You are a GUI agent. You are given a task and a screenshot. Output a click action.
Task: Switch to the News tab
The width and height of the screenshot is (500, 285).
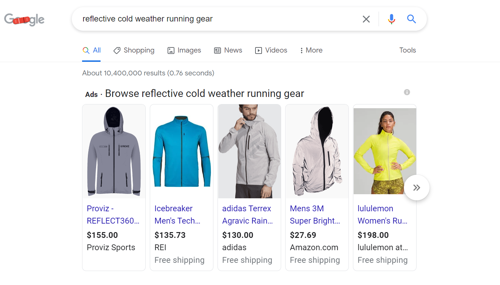(232, 50)
